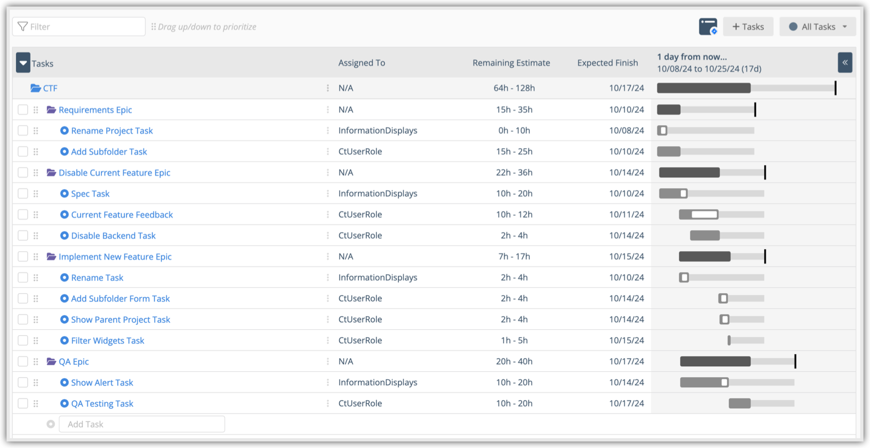Click the drag handle for Spec Task
Viewport: 870px width, 448px height.
pyautogui.click(x=36, y=193)
